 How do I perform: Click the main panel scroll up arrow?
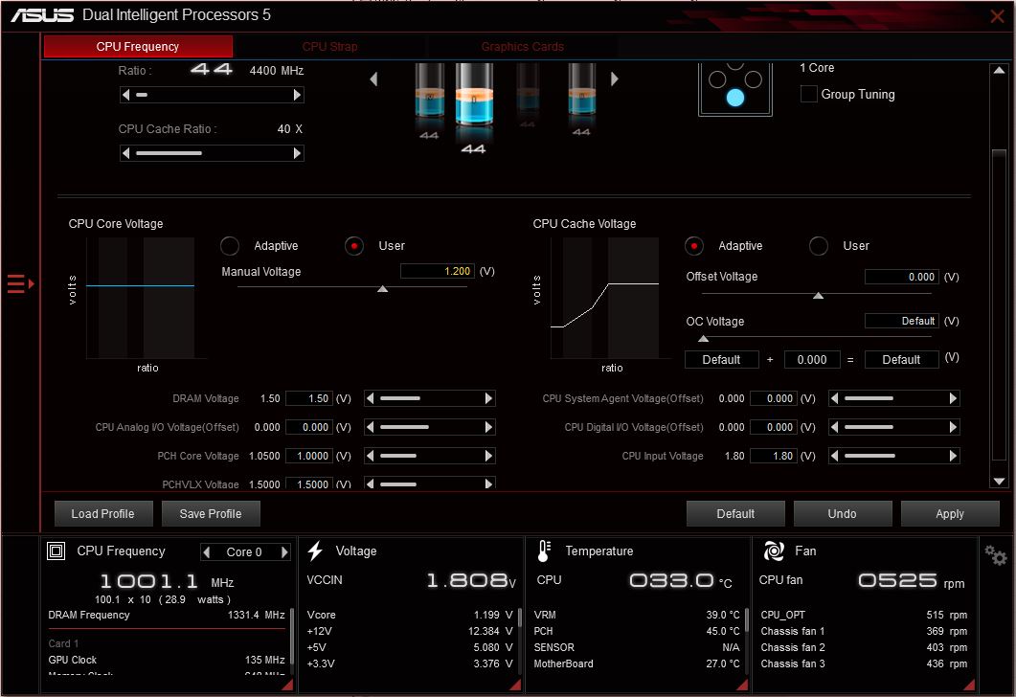point(999,70)
